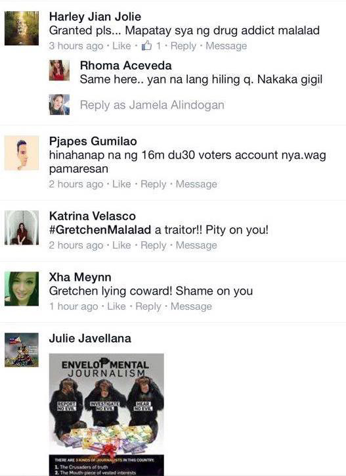Open Julie Javellana's profile picture
This screenshot has height=476, width=346.
[x=22, y=350]
